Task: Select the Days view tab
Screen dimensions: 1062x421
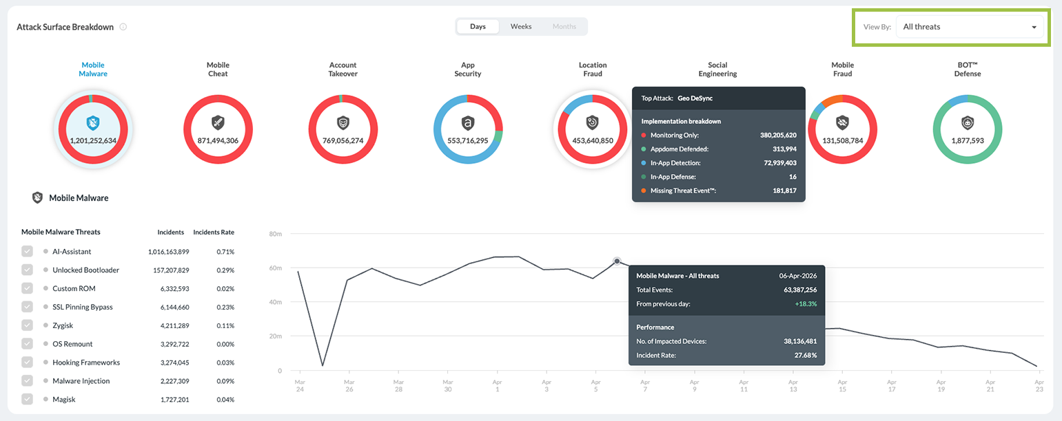Action: click(x=478, y=27)
